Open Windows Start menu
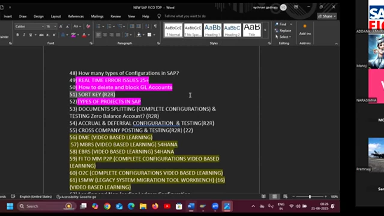The height and width of the screenshot is (216, 384). 10,206
